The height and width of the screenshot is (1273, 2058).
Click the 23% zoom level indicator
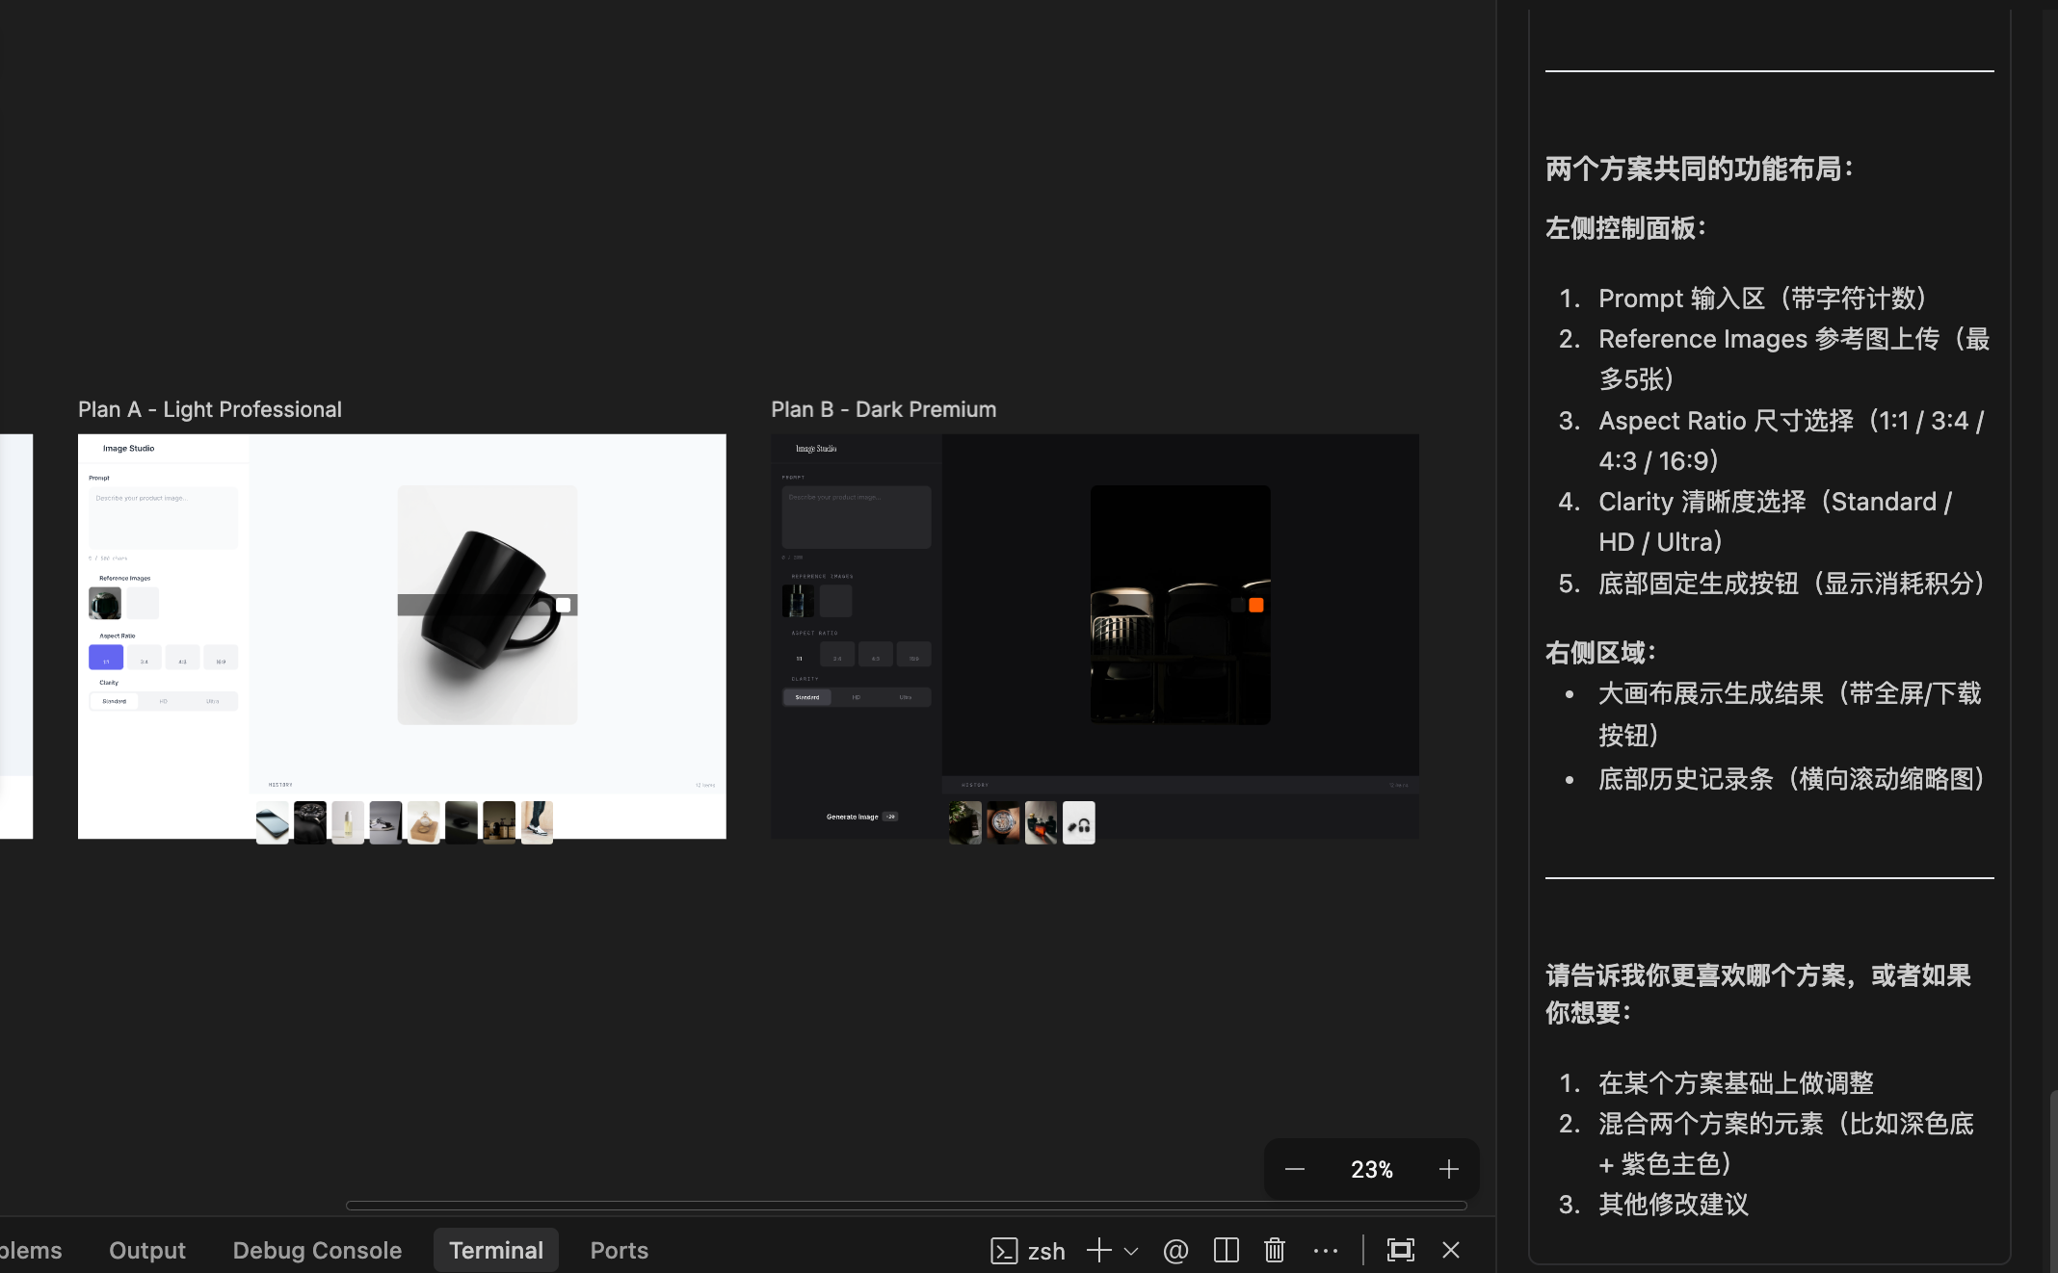click(x=1371, y=1169)
